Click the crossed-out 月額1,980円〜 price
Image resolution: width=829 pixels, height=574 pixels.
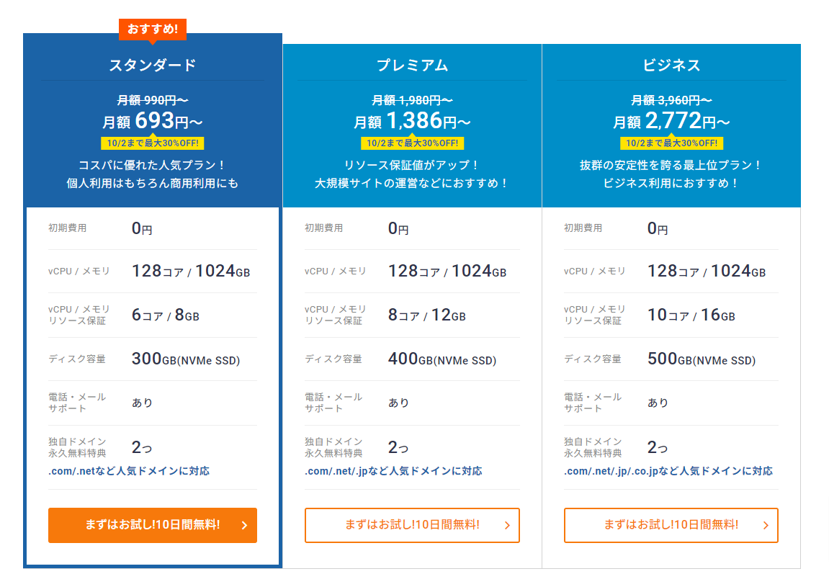[x=411, y=98]
